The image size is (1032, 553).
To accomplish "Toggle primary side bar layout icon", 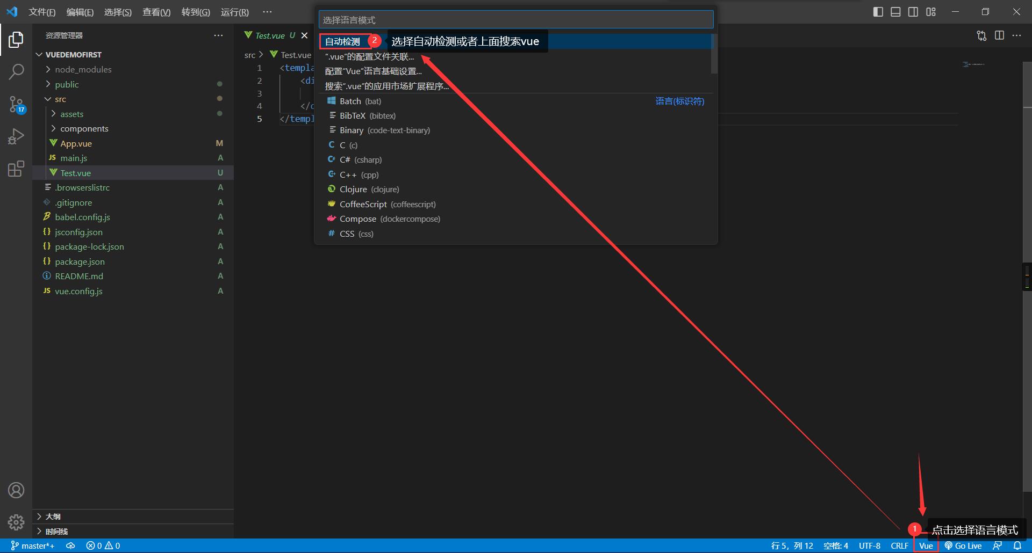I will pos(878,12).
